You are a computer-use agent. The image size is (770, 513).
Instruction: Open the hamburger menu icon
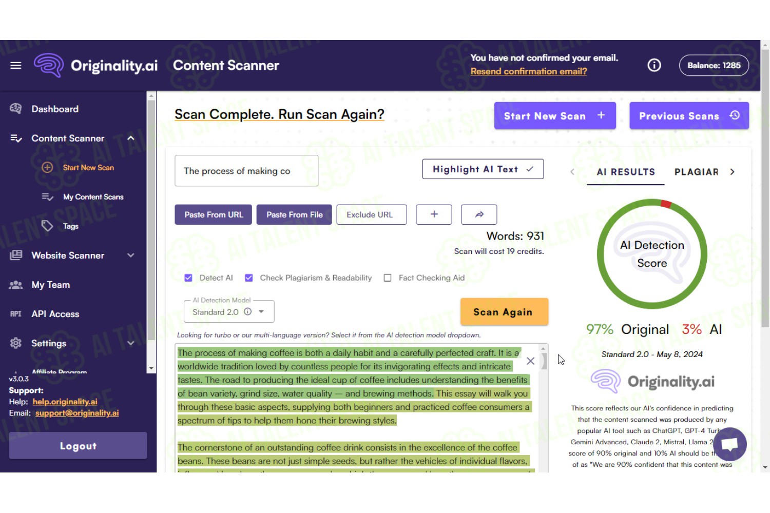(x=16, y=65)
